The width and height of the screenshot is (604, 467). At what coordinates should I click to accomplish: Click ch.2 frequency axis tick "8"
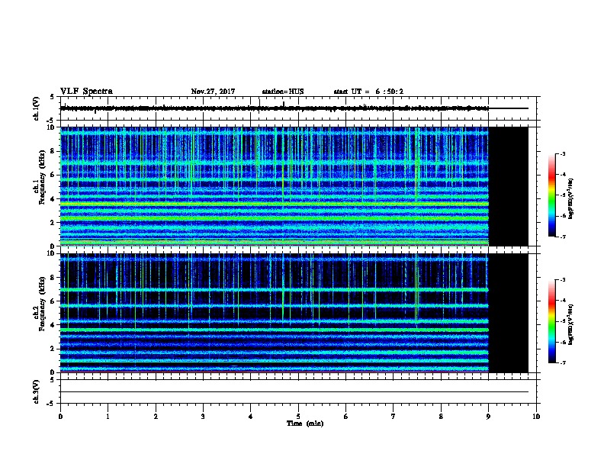[x=53, y=278]
